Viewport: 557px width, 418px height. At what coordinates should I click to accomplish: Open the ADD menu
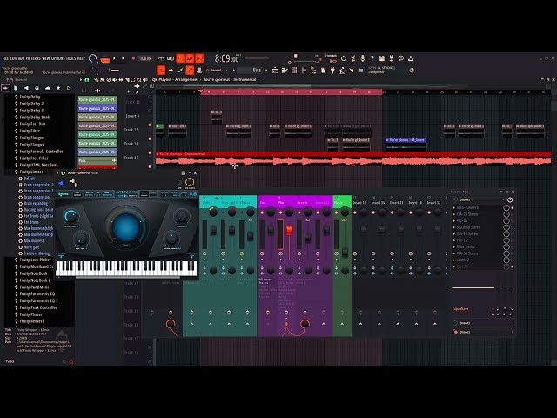coord(21,58)
